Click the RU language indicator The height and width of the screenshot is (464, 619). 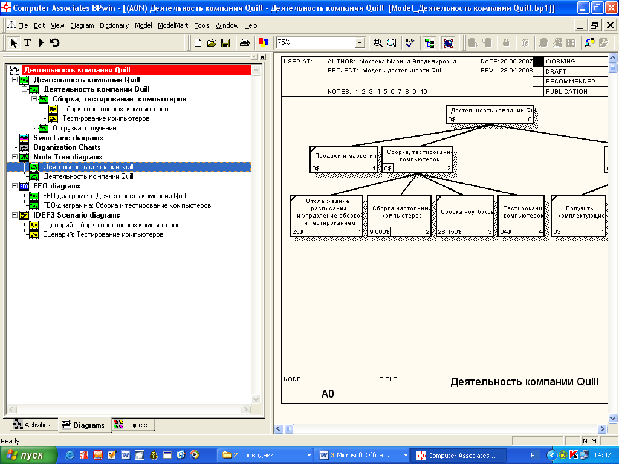click(x=535, y=456)
